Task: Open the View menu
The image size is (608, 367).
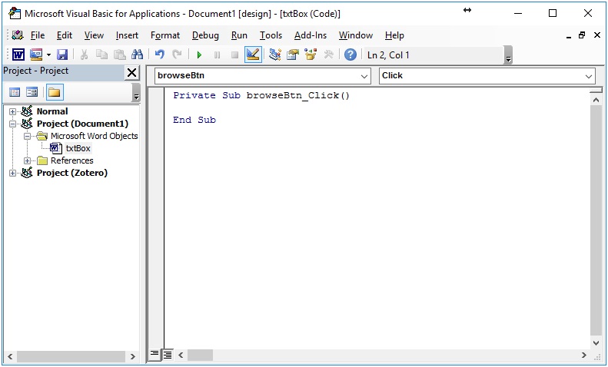Action: tap(94, 35)
